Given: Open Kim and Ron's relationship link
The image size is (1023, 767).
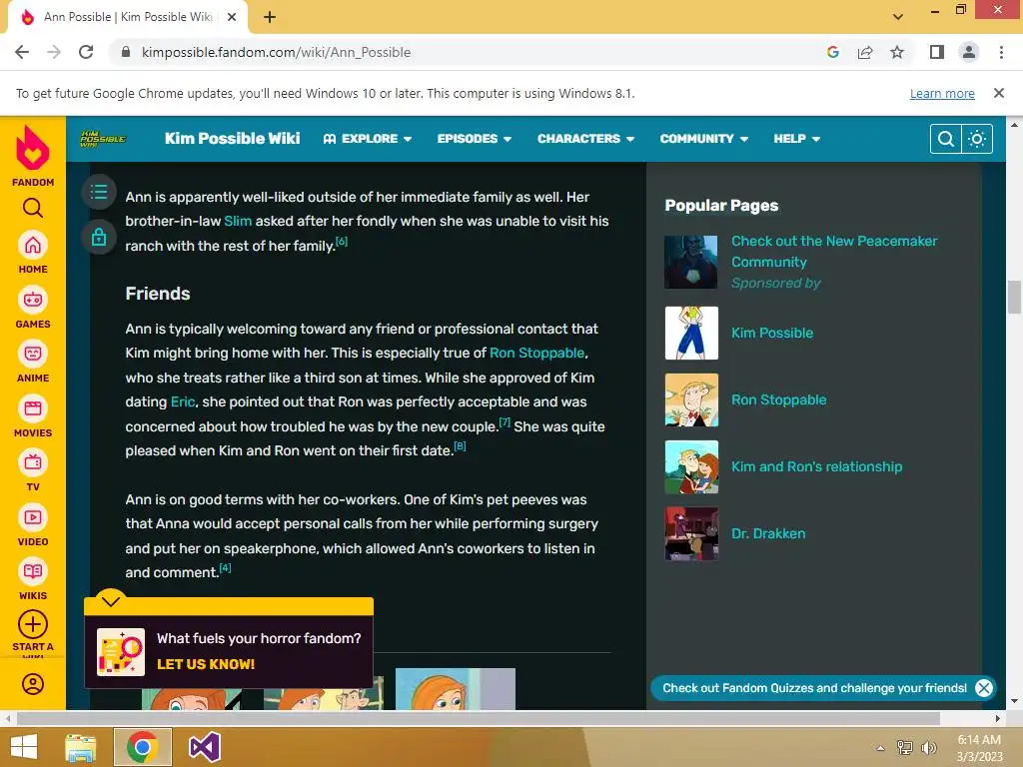Looking at the screenshot, I should pos(816,466).
